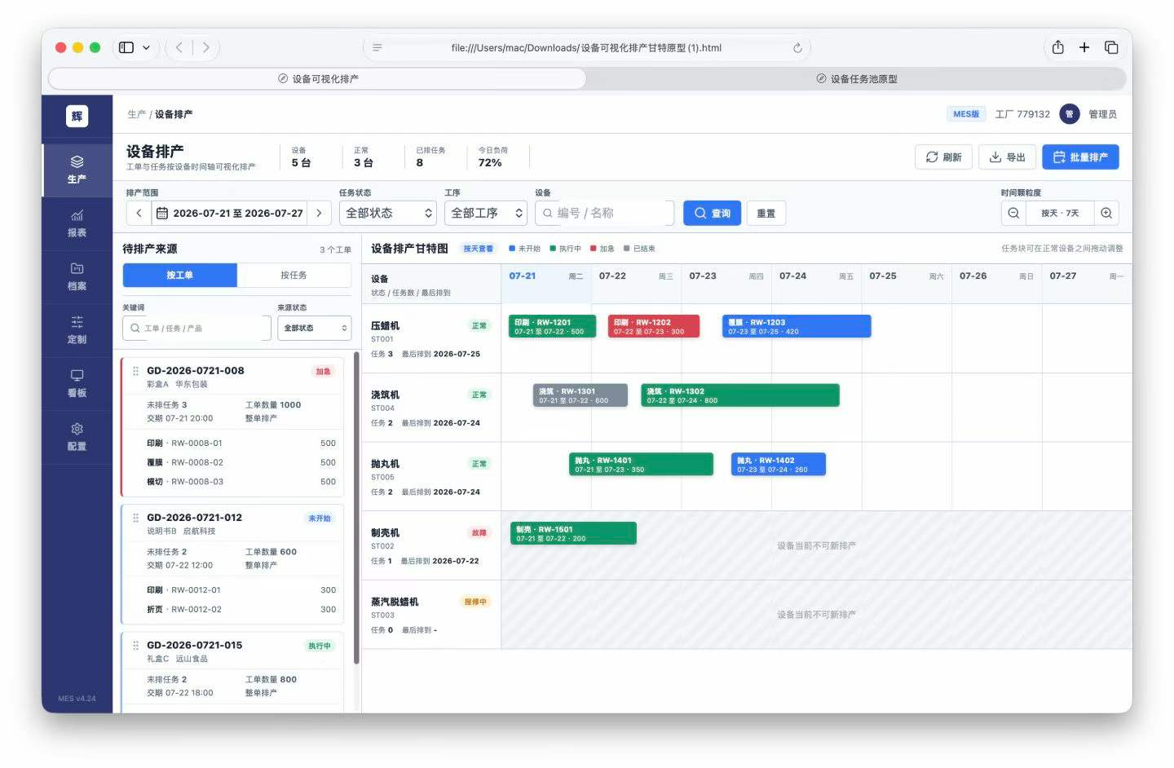The width and height of the screenshot is (1174, 768).
Task: Open the 配置 settings section
Action: pyautogui.click(x=77, y=437)
